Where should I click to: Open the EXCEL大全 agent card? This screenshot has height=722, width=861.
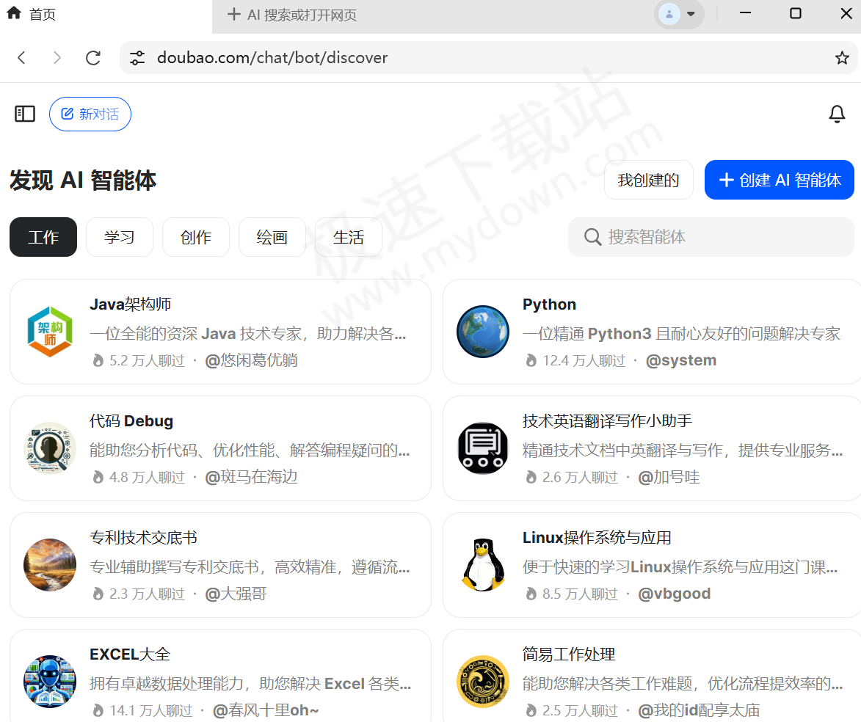[220, 675]
